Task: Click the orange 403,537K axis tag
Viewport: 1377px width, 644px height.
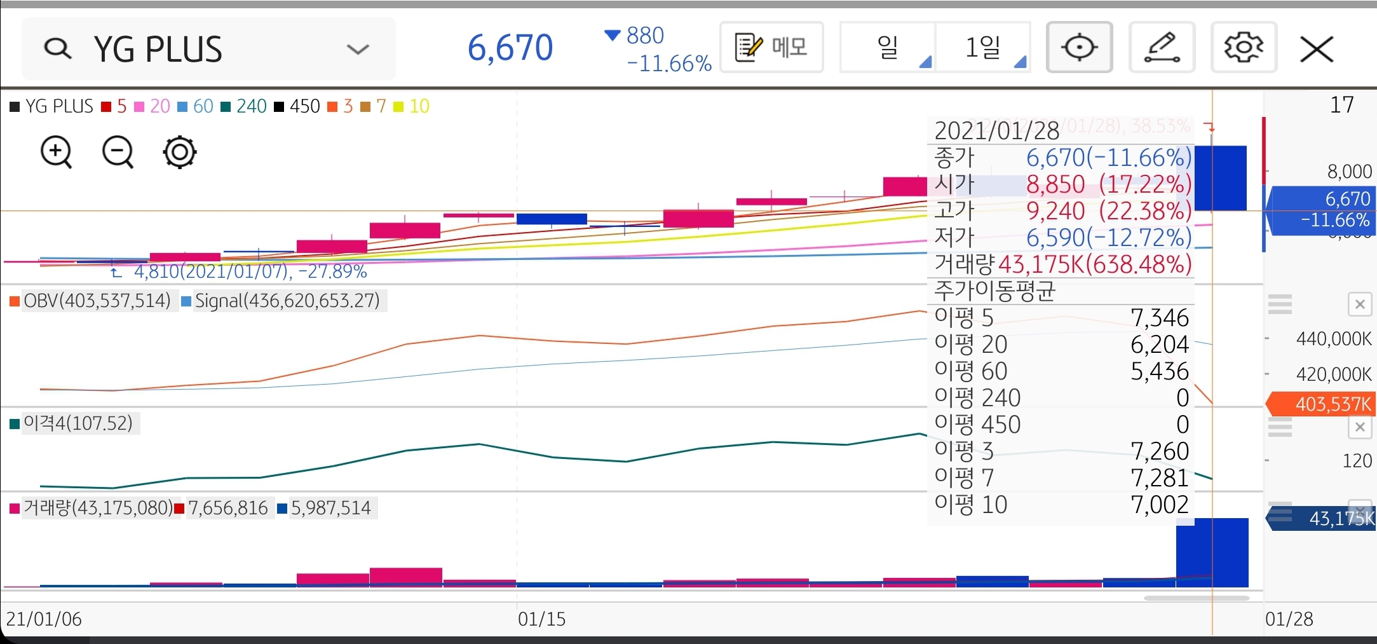Action: point(1322,404)
